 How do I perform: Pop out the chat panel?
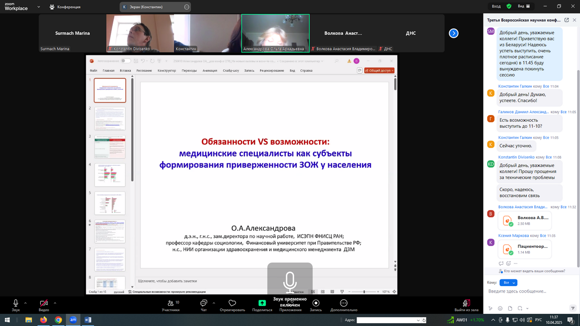click(566, 20)
